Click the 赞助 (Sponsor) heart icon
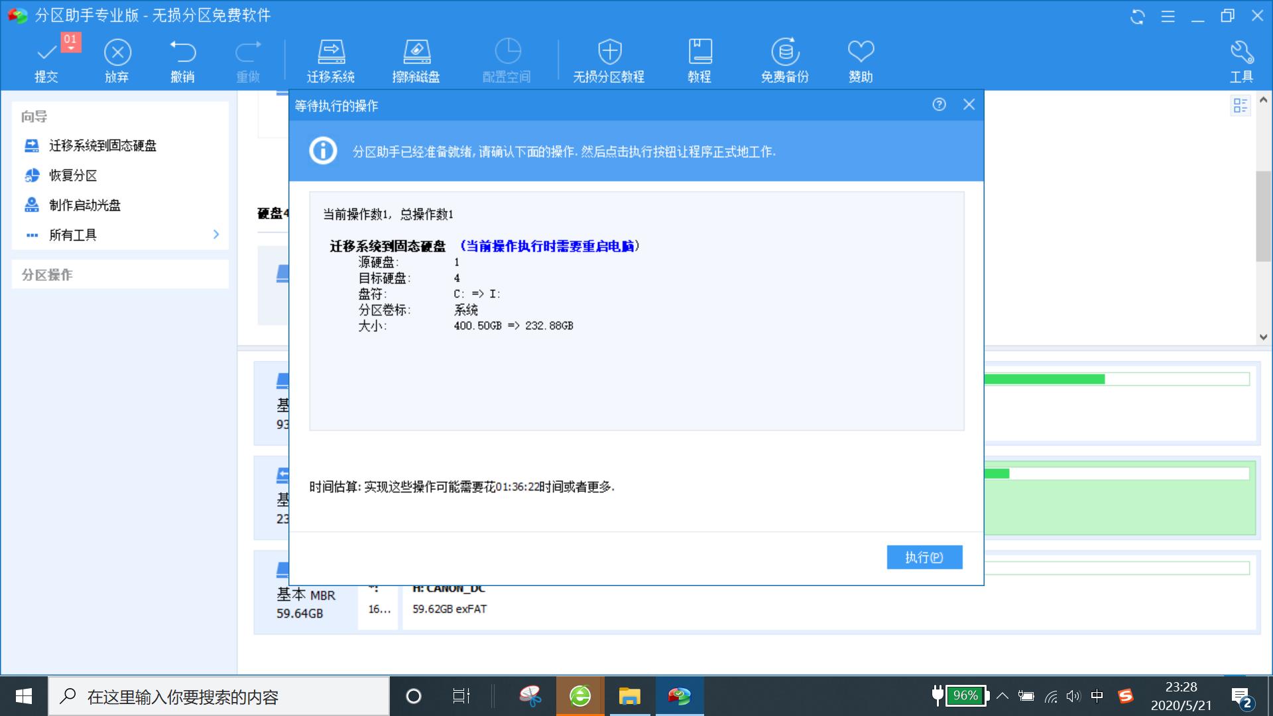1273x716 pixels. click(x=860, y=58)
